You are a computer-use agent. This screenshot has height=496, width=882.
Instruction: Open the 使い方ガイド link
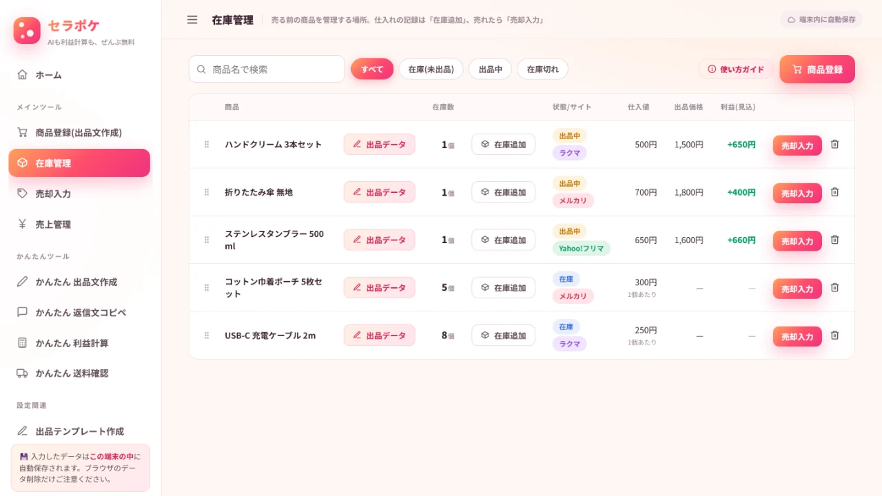pos(735,69)
